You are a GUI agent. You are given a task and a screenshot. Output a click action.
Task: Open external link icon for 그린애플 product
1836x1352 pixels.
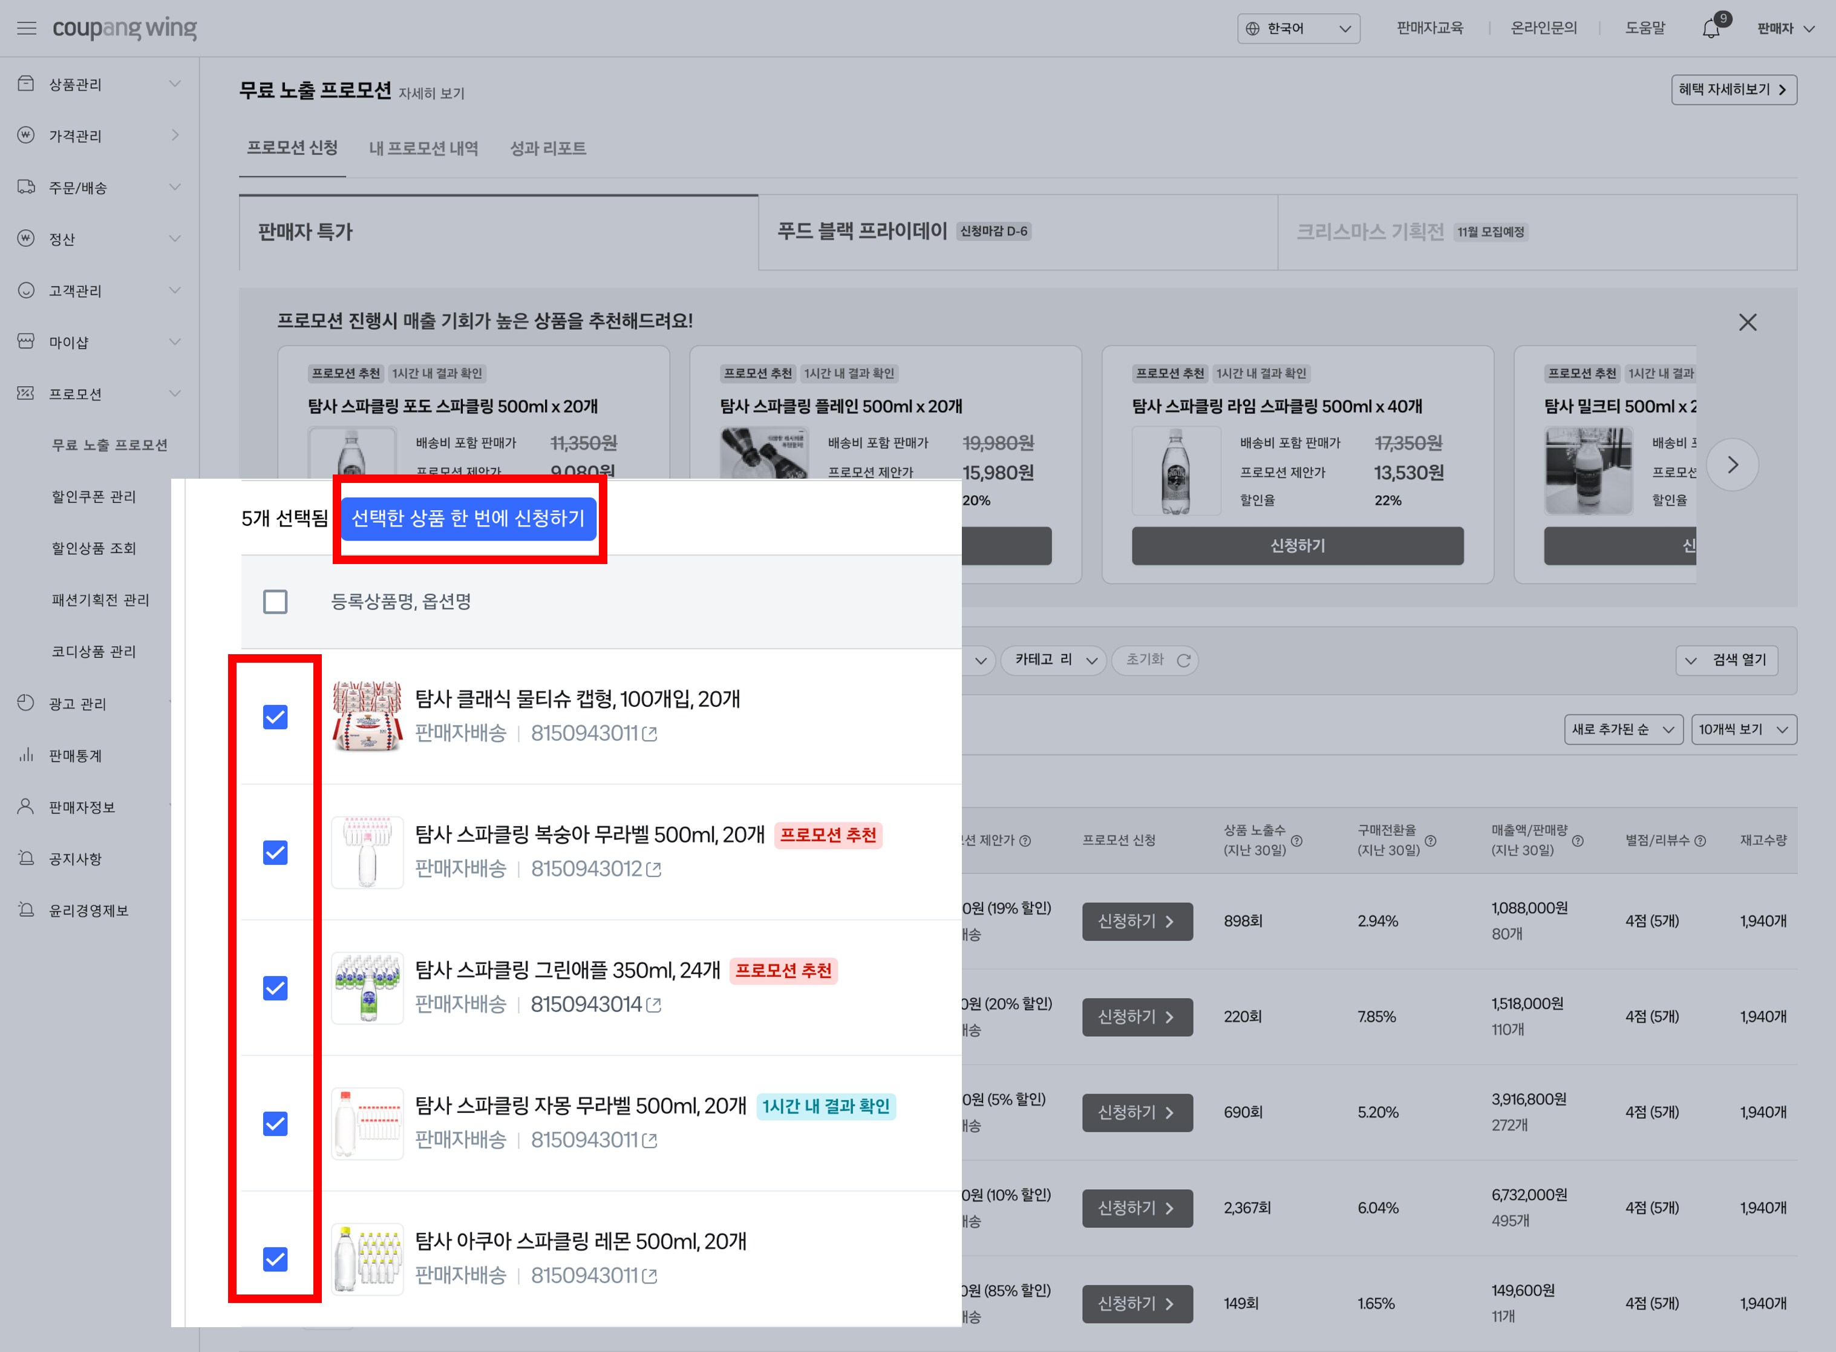(x=653, y=1005)
